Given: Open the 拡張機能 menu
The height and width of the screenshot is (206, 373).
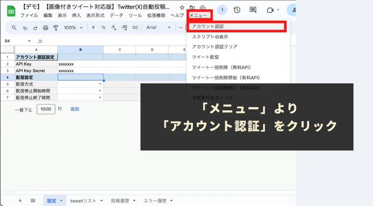Looking at the screenshot, I should (x=156, y=15).
